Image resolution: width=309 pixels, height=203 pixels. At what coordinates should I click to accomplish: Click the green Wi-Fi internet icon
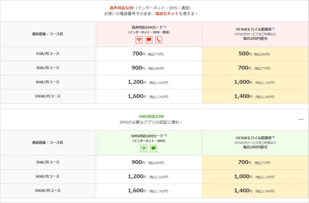coord(144,148)
